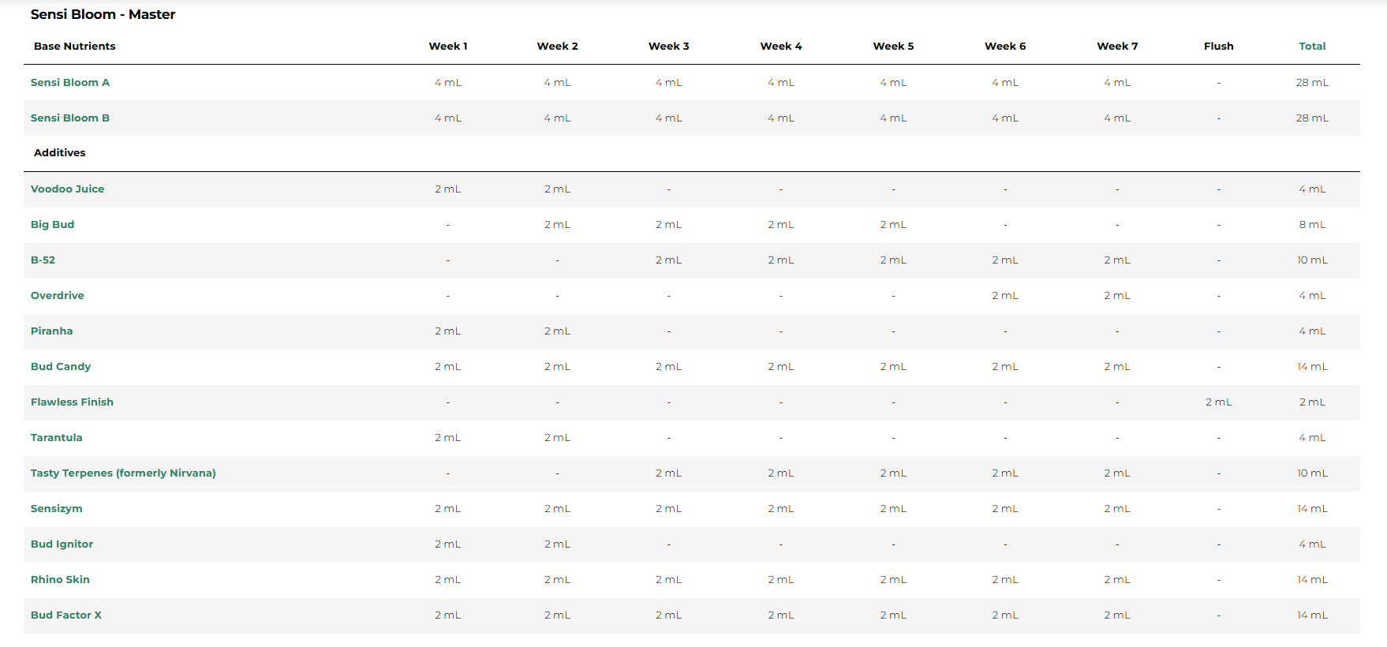The image size is (1387, 647).
Task: Click the green Total column header
Action: click(1312, 47)
